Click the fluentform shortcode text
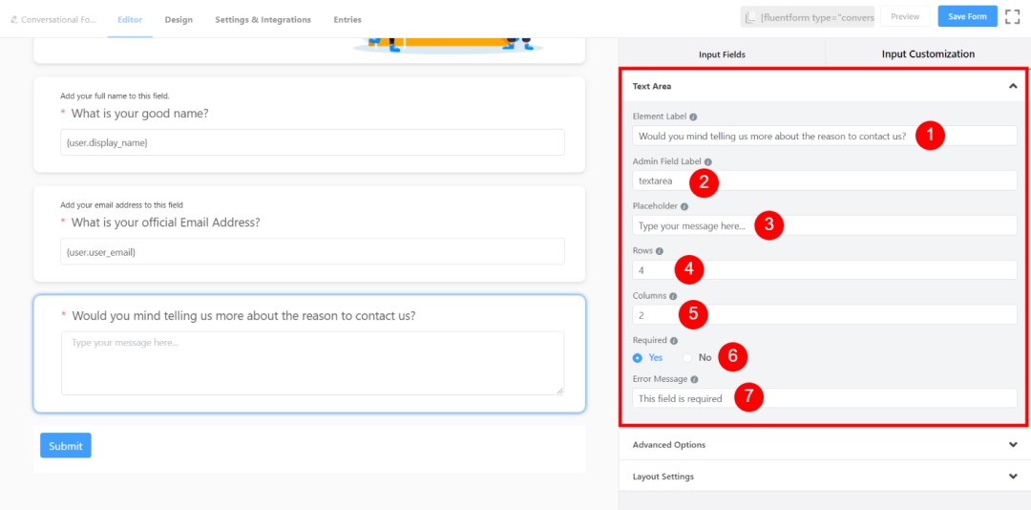This screenshot has height=510, width=1031. [816, 17]
